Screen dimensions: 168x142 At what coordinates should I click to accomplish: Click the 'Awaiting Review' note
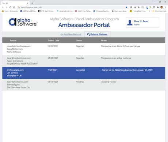coord(109,82)
